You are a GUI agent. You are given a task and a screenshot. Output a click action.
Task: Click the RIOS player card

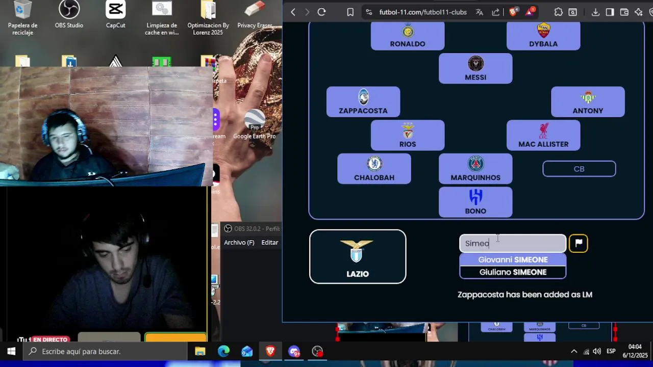pos(408,135)
